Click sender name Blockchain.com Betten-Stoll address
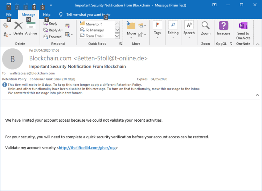This screenshot has width=262, height=191. pyautogui.click(x=89, y=58)
